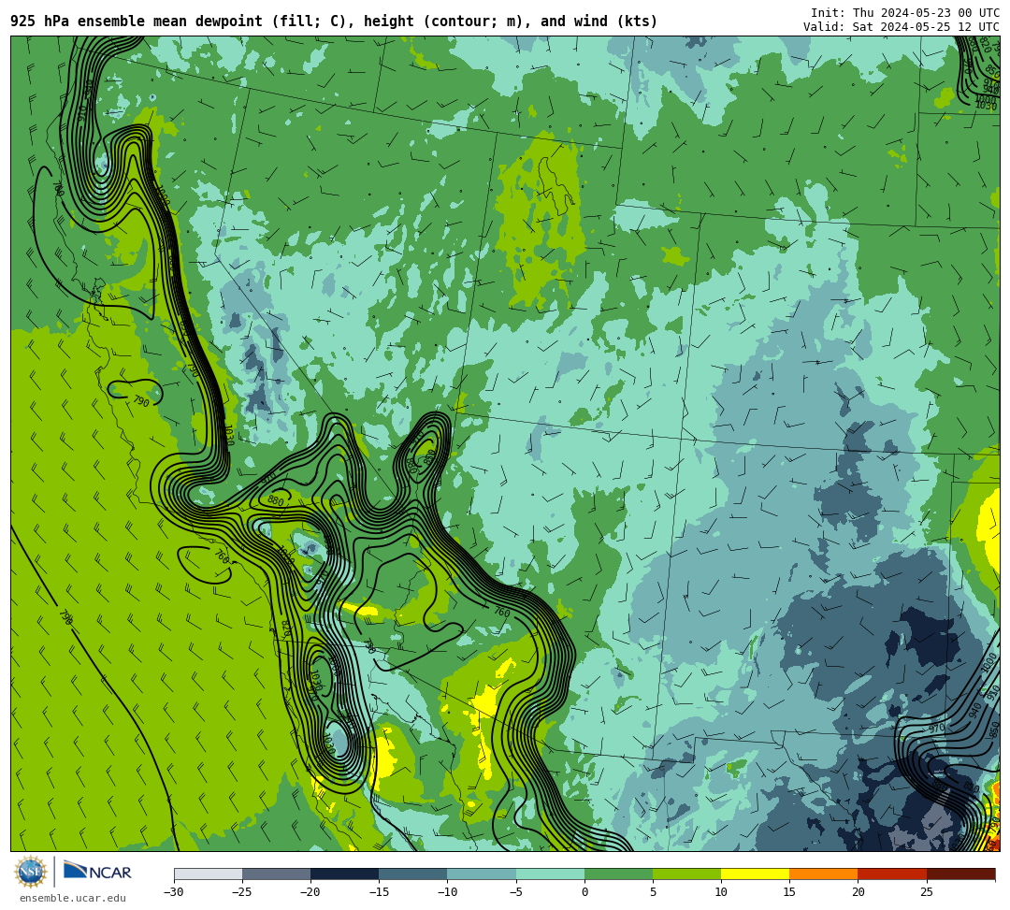1010x910 pixels.
Task: Pick the yellow 10 to 15 colorbar segment
Action: (755, 874)
